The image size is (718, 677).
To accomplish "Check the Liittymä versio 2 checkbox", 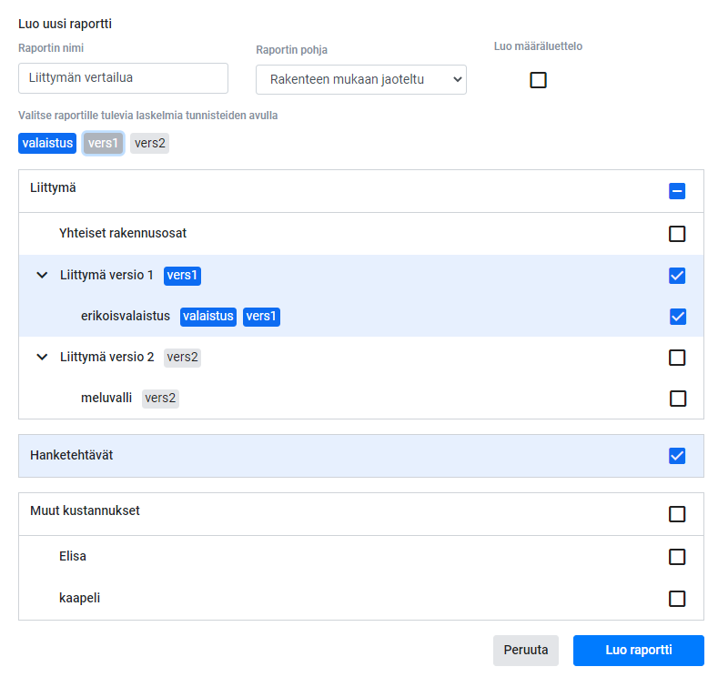I will [x=677, y=357].
